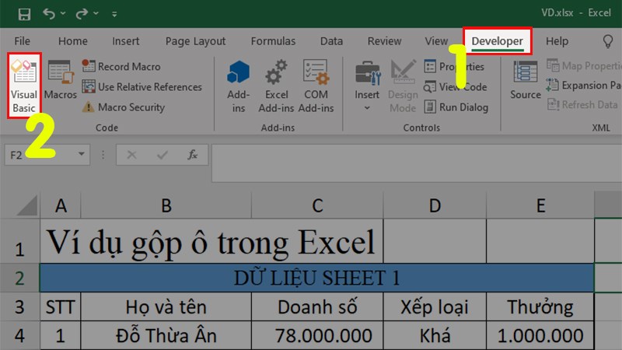The height and width of the screenshot is (350, 622).
Task: Switch to the View tab
Action: (x=436, y=41)
